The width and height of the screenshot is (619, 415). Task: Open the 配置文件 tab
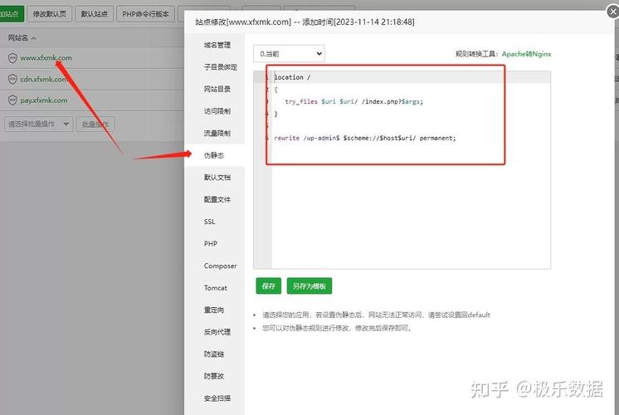217,200
